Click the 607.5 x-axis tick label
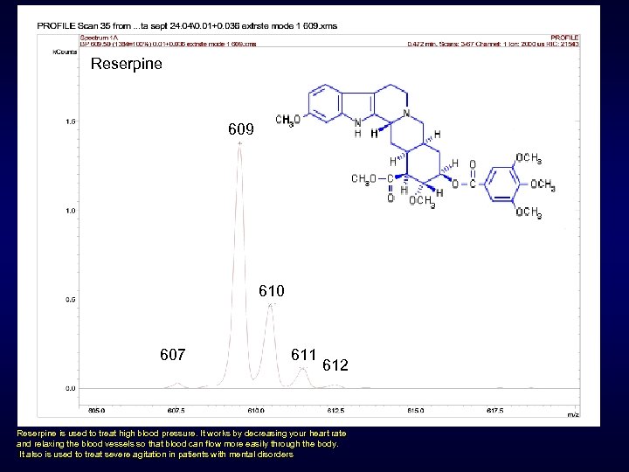 (x=176, y=411)
